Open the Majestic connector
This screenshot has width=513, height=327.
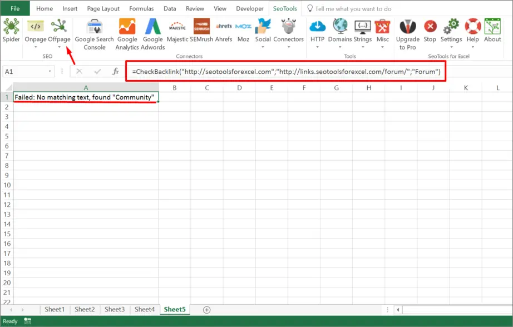(177, 31)
